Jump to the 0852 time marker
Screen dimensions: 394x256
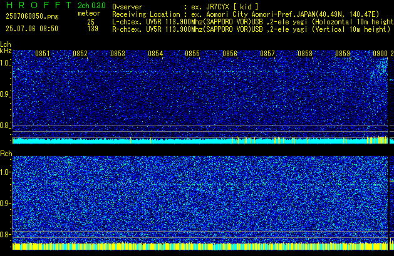pyautogui.click(x=80, y=54)
